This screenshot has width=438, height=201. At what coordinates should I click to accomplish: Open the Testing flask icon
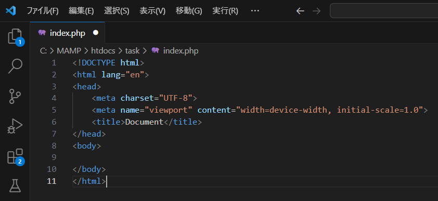pos(15,186)
